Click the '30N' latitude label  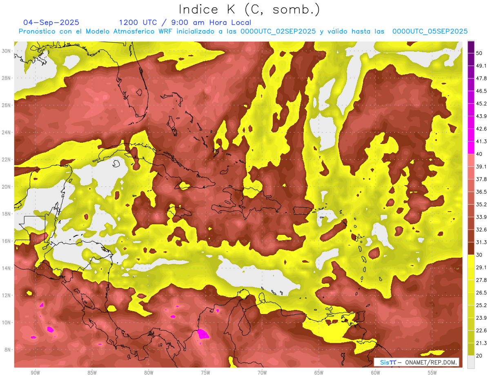7,51
